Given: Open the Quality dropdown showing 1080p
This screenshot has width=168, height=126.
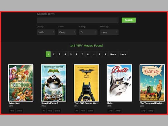Looking at the screenshot, I should click(46, 32).
